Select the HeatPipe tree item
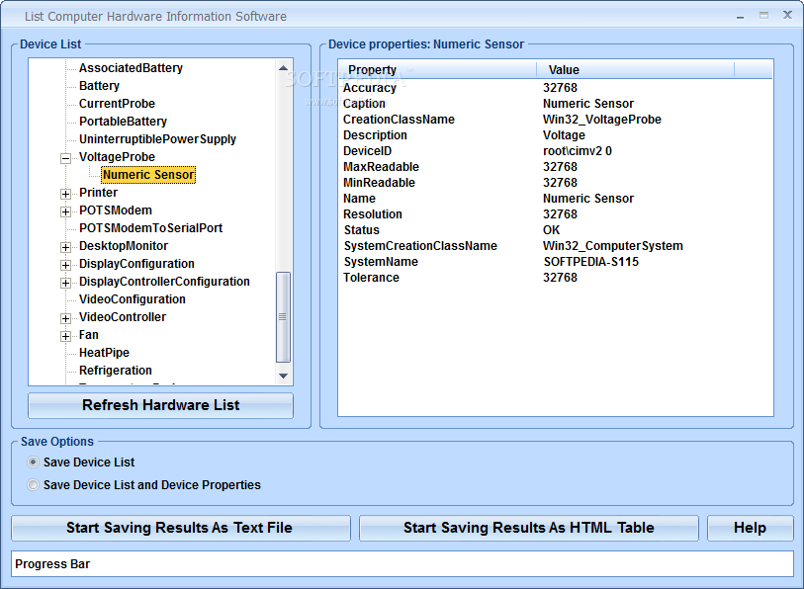 point(104,353)
